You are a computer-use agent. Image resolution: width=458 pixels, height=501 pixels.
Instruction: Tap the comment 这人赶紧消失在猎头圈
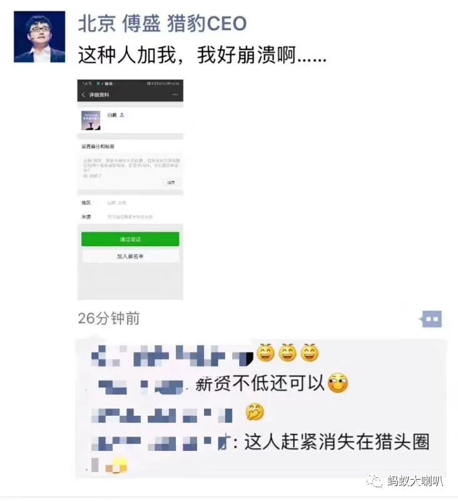coord(337,442)
